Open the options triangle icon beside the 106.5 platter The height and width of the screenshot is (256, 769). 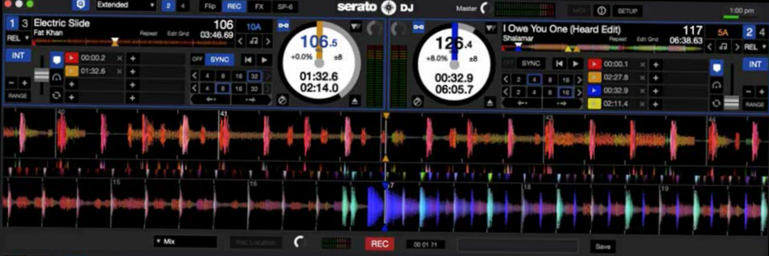(355, 26)
